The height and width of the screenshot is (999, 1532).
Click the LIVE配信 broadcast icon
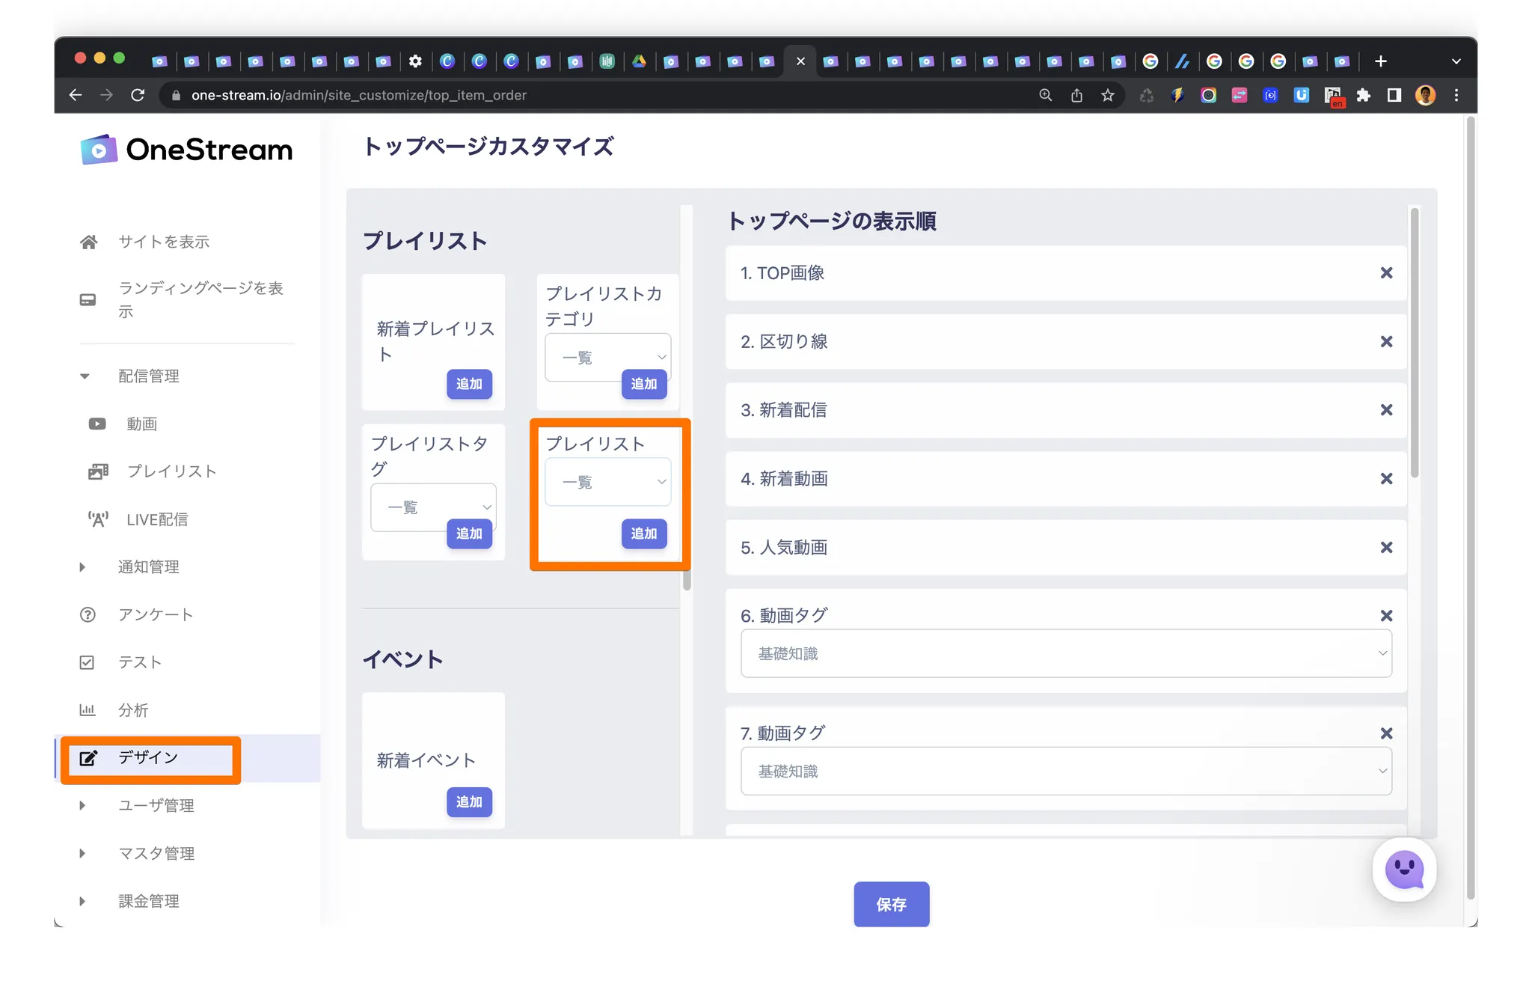[x=98, y=519]
